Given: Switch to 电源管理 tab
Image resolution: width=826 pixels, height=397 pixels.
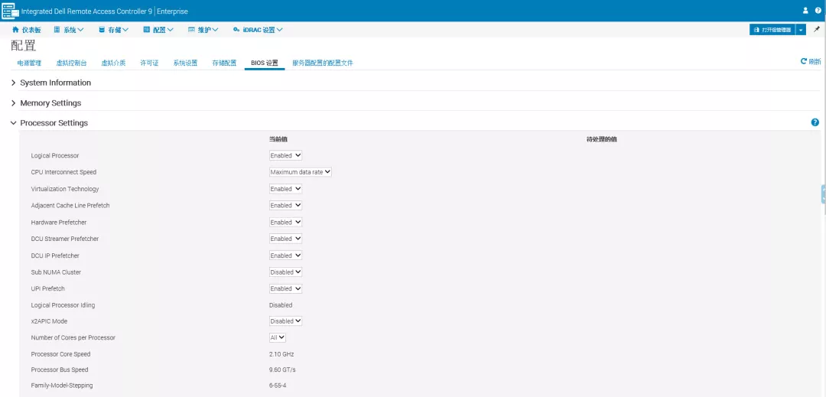Looking at the screenshot, I should click(29, 63).
